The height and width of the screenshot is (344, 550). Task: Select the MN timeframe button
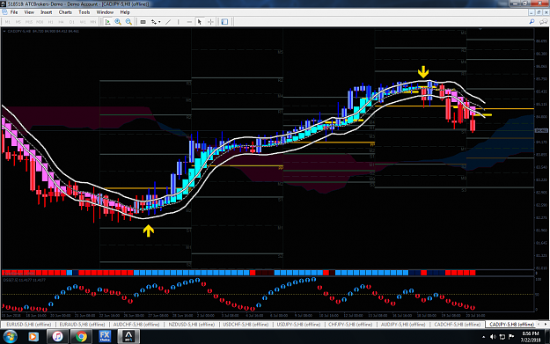[x=93, y=22]
